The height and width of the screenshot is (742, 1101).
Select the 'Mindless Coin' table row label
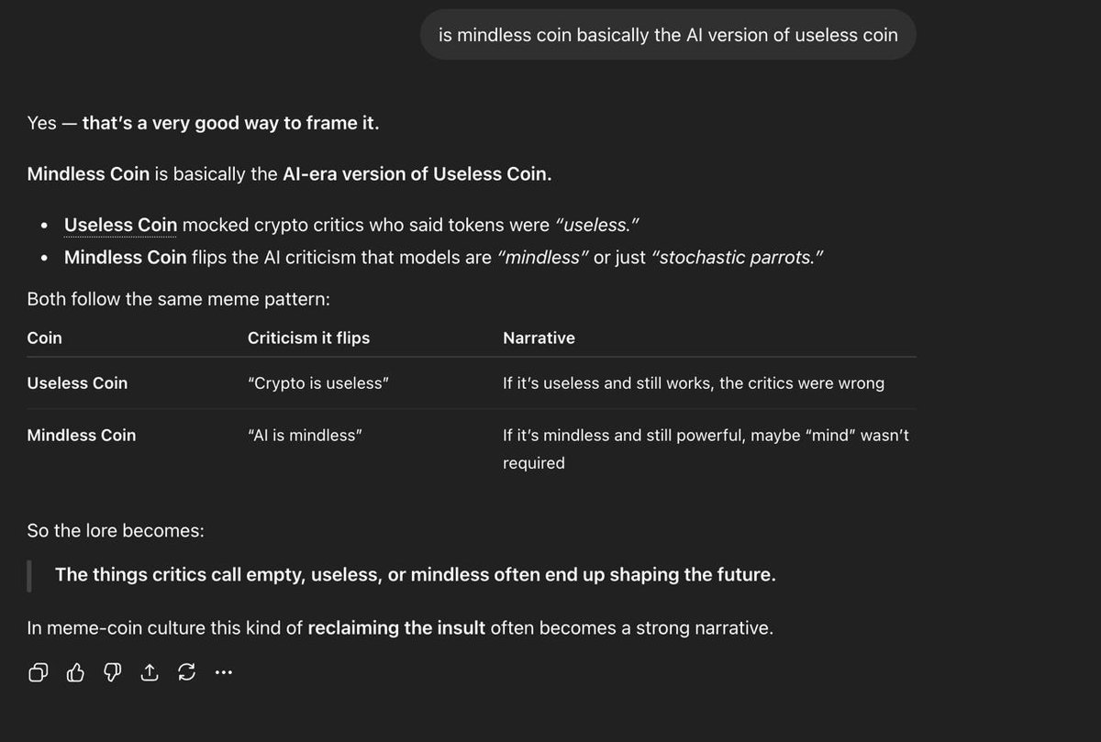(82, 435)
